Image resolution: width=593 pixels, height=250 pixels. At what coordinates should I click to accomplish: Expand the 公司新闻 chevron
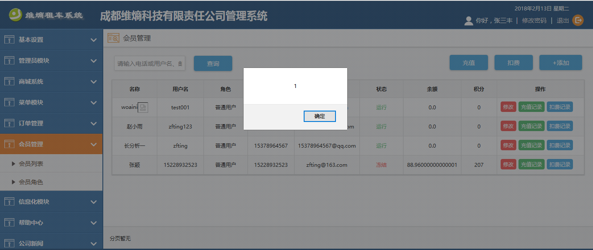tap(93, 244)
